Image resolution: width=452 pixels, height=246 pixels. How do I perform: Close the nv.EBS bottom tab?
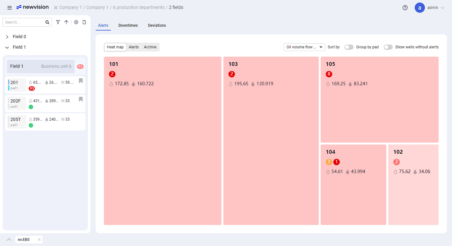(39, 240)
